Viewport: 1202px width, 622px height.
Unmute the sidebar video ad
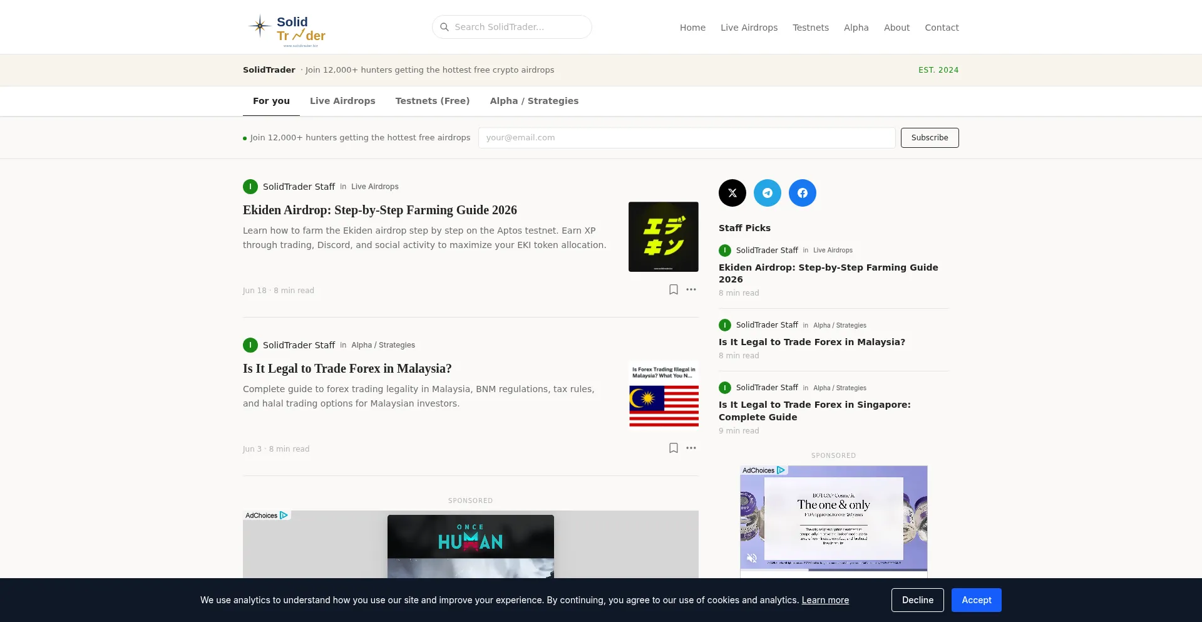click(752, 557)
